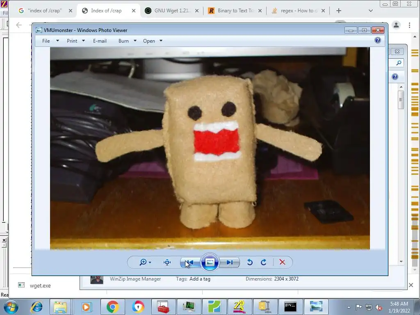Image resolution: width=420 pixels, height=315 pixels.
Task: Open Windows Media Player from taskbar
Action: [86, 307]
